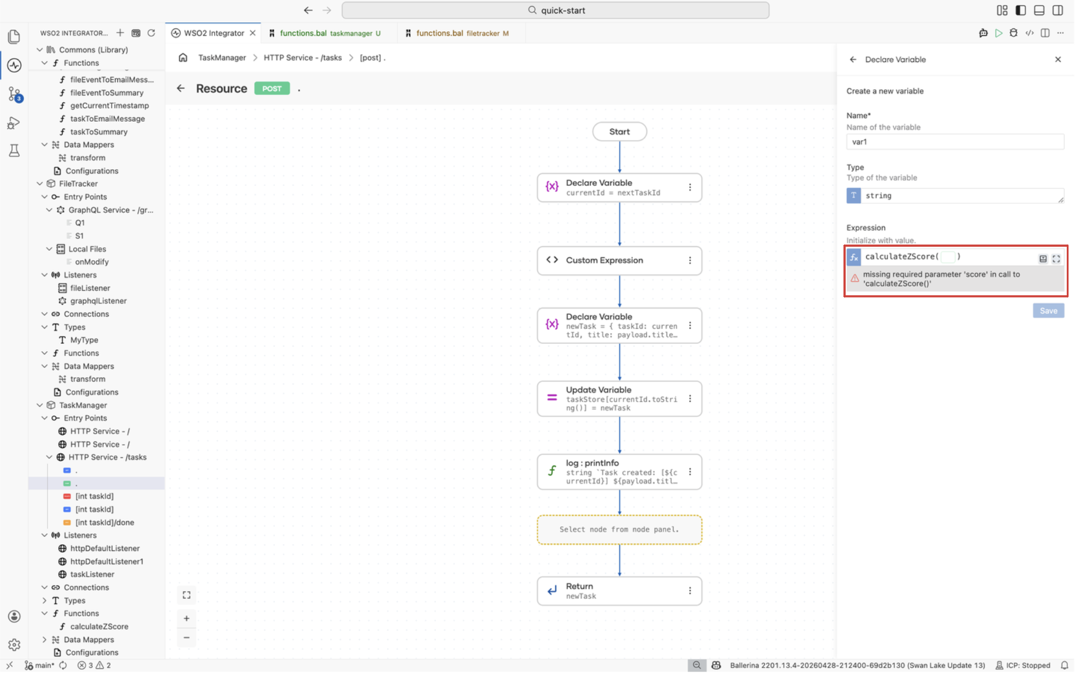This screenshot has height=681, width=1078.
Task: Split editor right icon
Action: 1045,33
